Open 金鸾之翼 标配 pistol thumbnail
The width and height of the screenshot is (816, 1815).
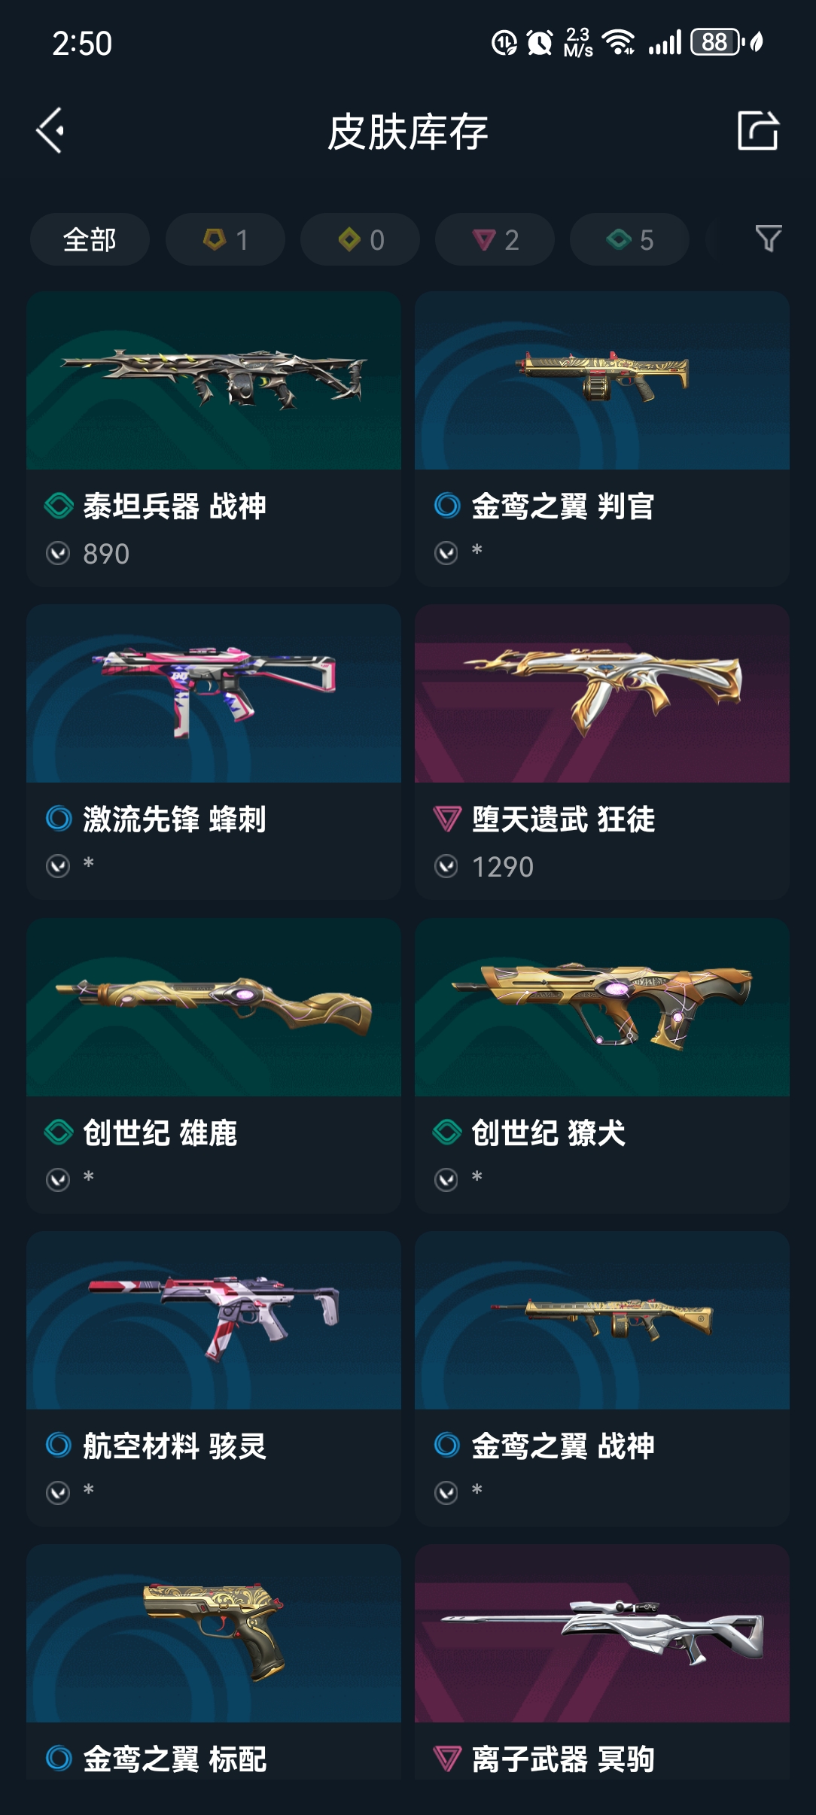pos(214,1634)
